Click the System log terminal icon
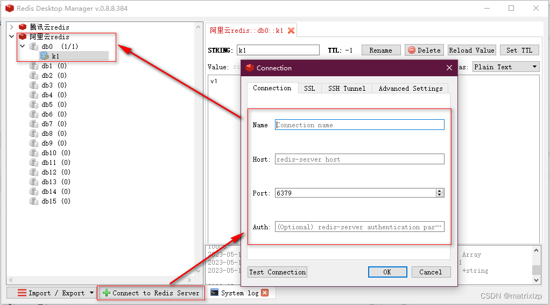Viewport: 550px width, 305px height. [x=214, y=293]
